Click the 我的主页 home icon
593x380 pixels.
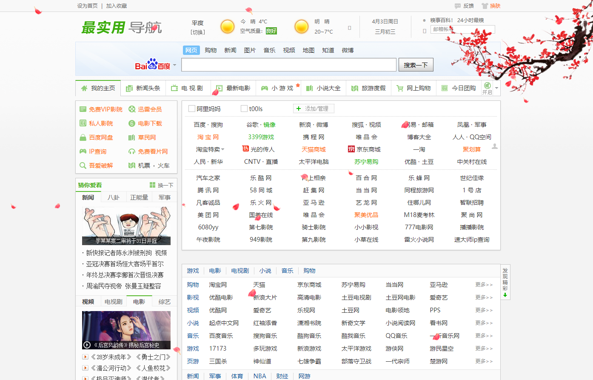click(84, 88)
